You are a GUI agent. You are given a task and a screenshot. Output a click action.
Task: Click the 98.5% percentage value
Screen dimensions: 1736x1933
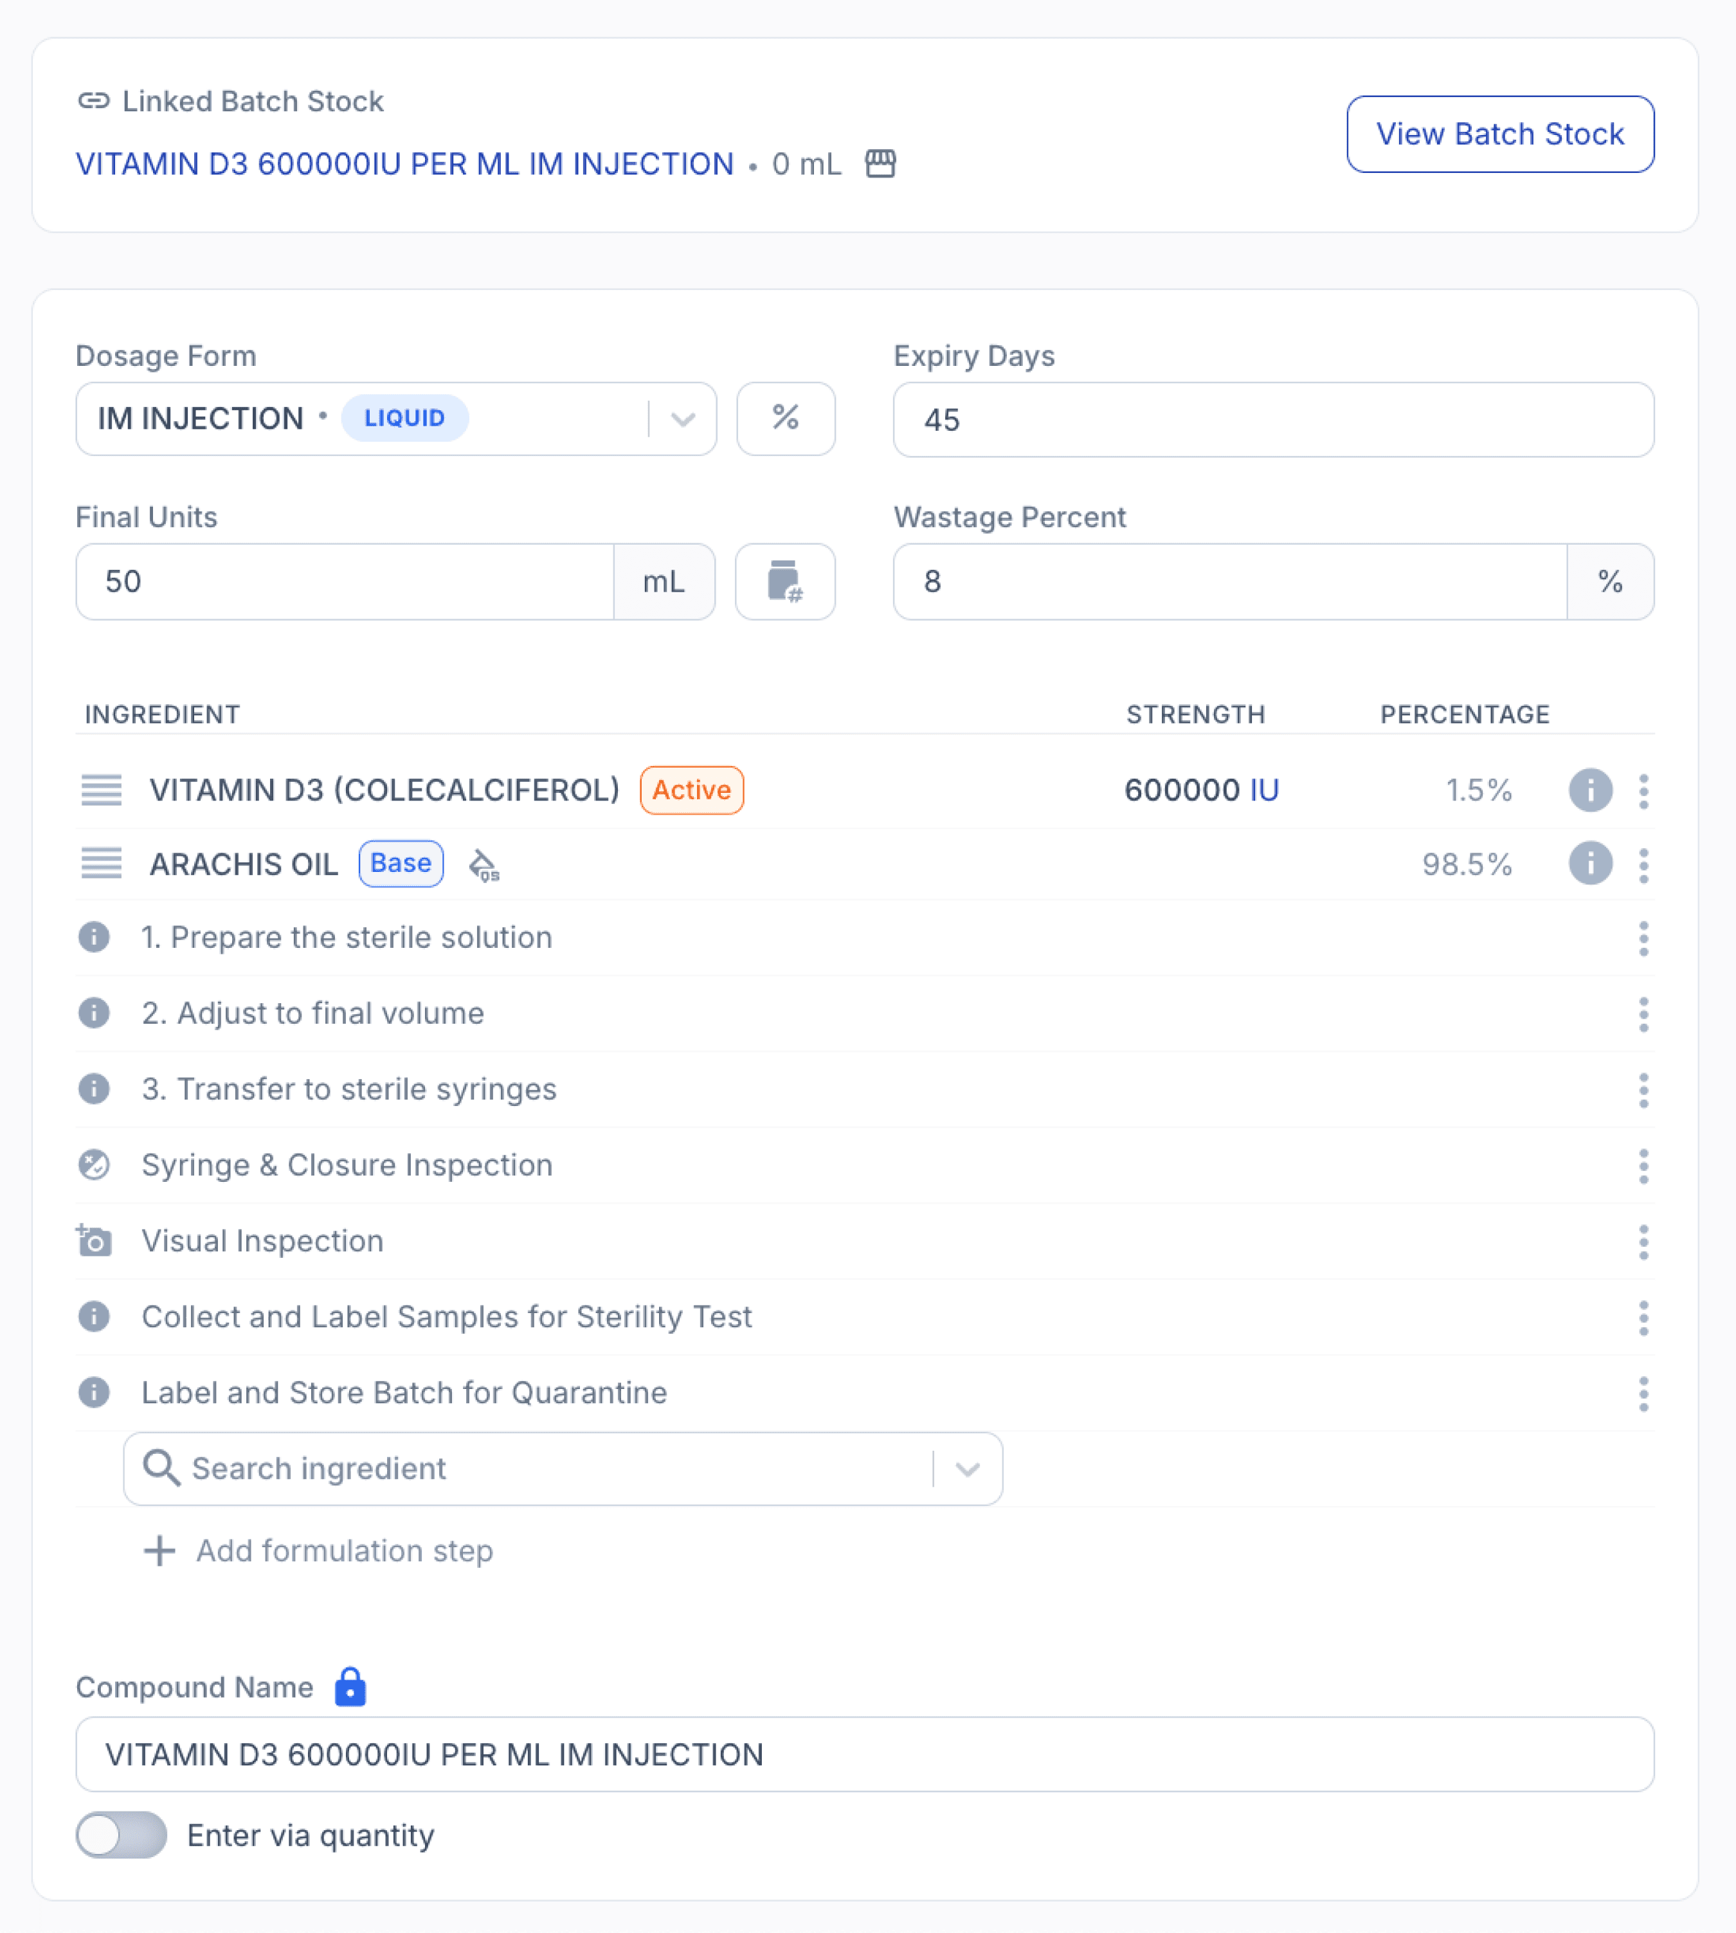click(1466, 864)
